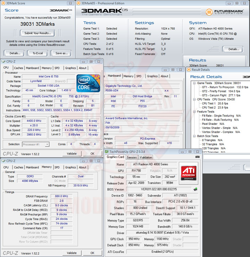Select Vertex Shader - Complex row
250x257 pixels.
click(x=221, y=132)
